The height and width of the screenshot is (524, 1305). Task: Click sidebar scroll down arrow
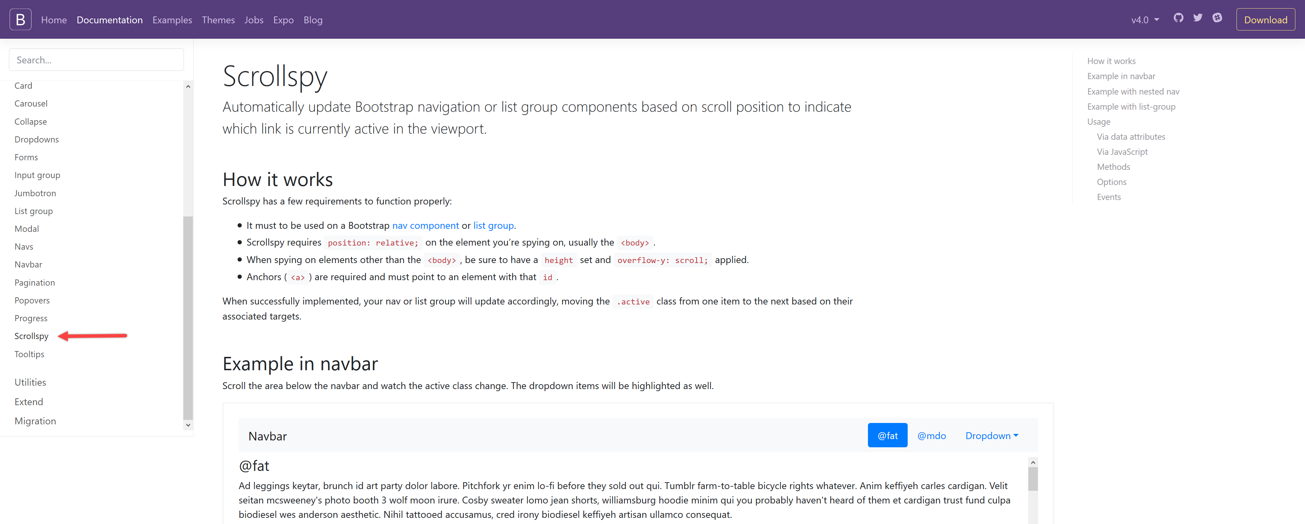[x=188, y=425]
